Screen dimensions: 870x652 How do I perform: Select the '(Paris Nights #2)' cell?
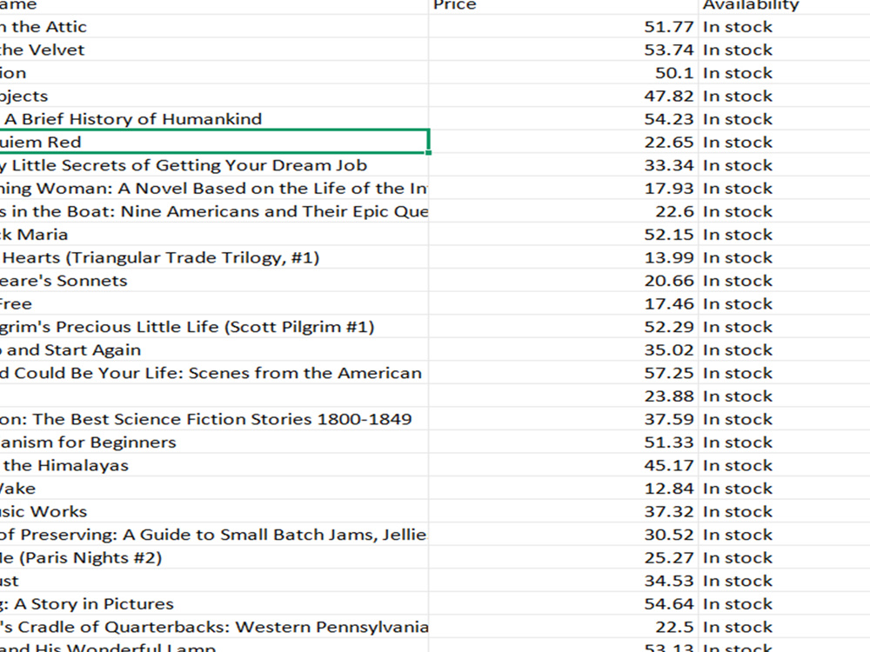point(214,558)
